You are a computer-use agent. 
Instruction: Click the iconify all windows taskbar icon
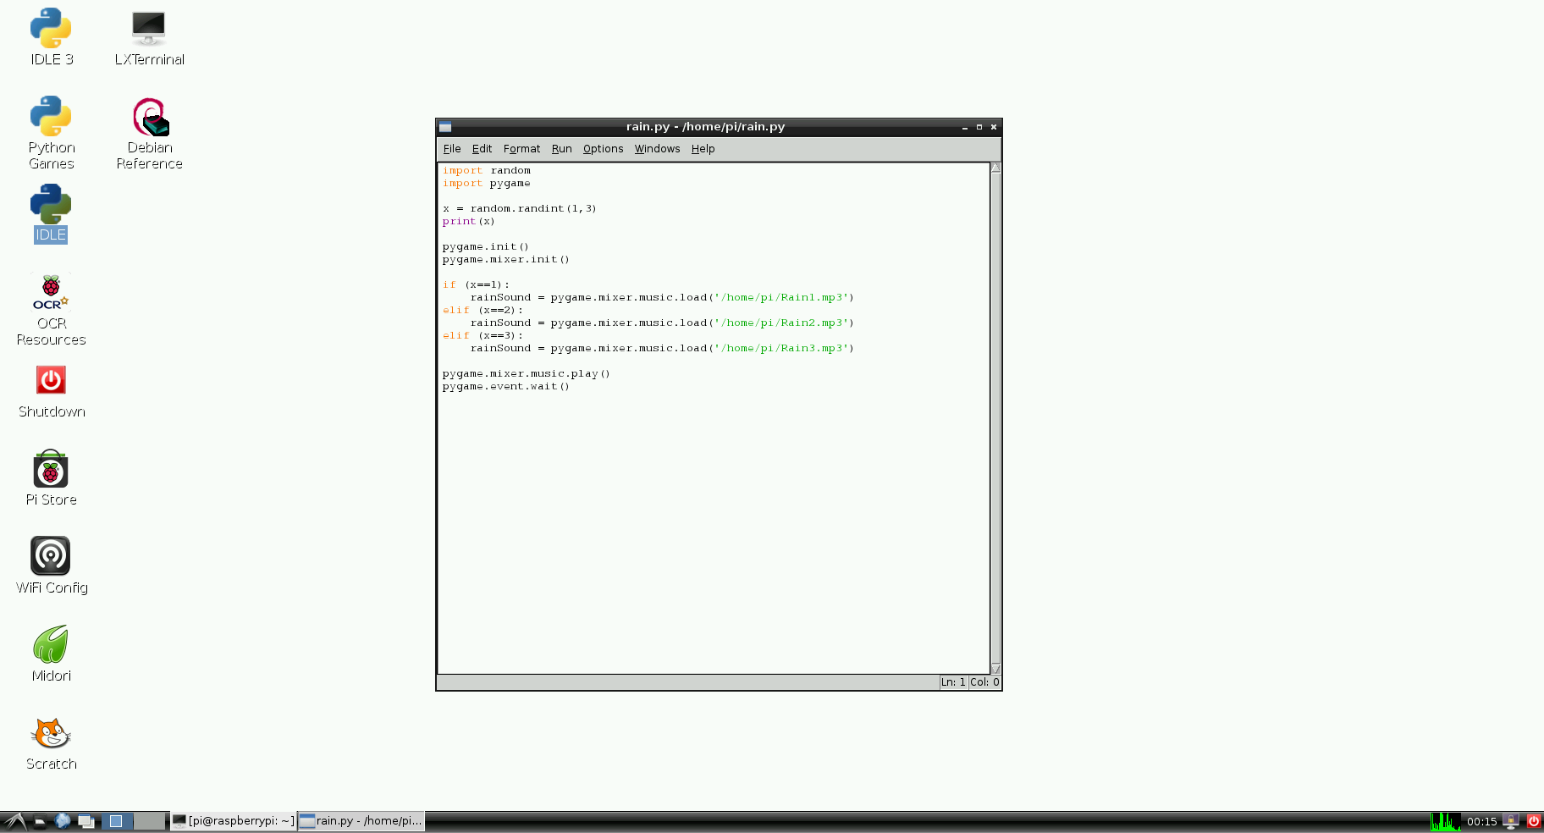pyautogui.click(x=85, y=821)
